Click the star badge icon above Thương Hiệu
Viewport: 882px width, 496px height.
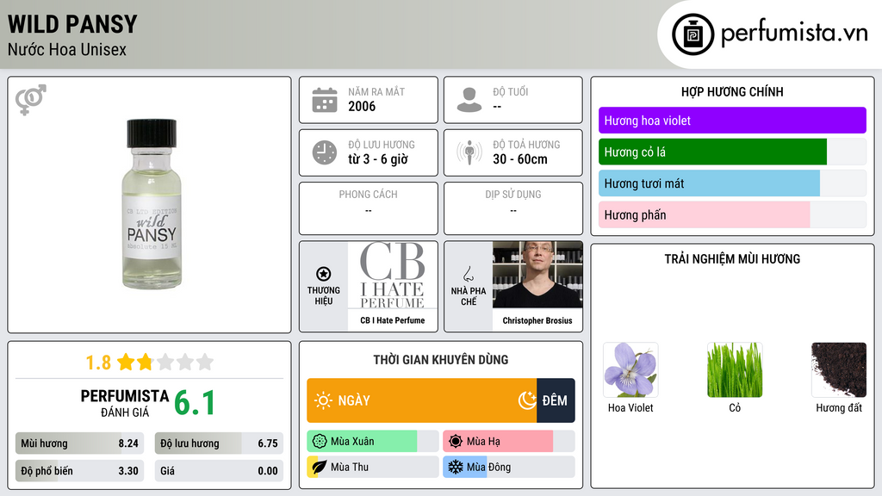[x=324, y=274]
